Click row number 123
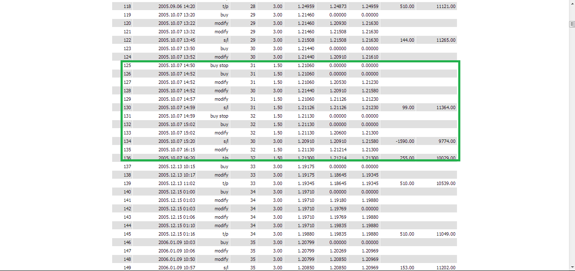The image size is (575, 271). point(127,48)
